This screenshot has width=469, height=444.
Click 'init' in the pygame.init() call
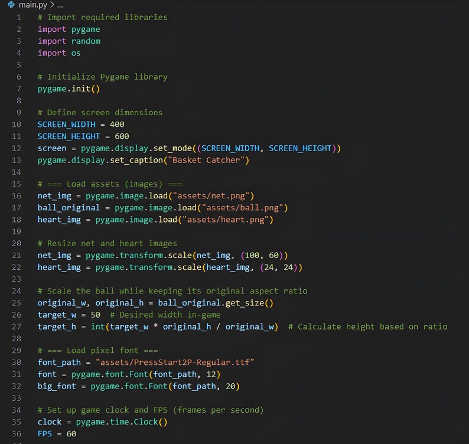81,89
